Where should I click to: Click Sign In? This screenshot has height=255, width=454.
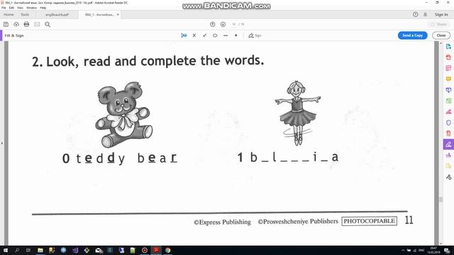click(441, 14)
